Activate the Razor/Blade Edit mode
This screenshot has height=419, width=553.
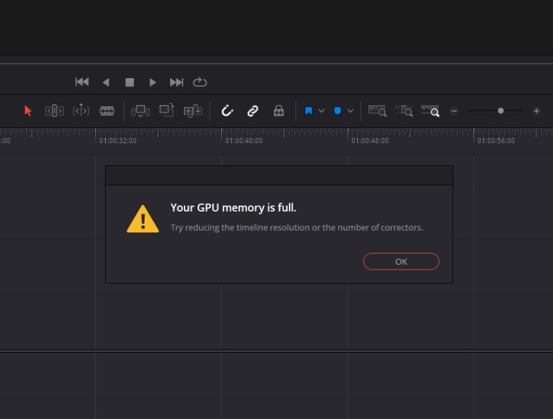[107, 111]
